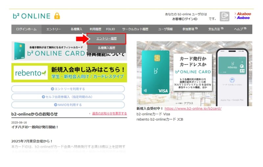The width and height of the screenshot is (263, 167).
Task: Open ヘルプ external link
Action: [240, 29]
